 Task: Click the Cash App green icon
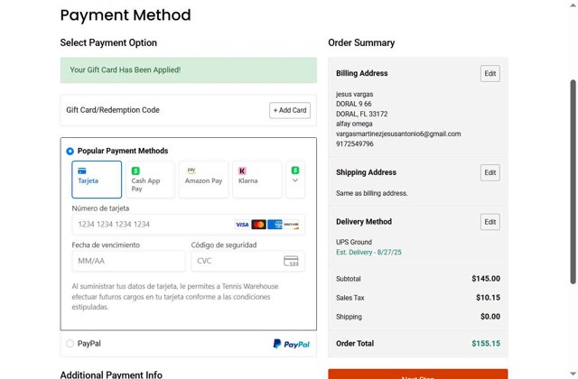point(135,171)
